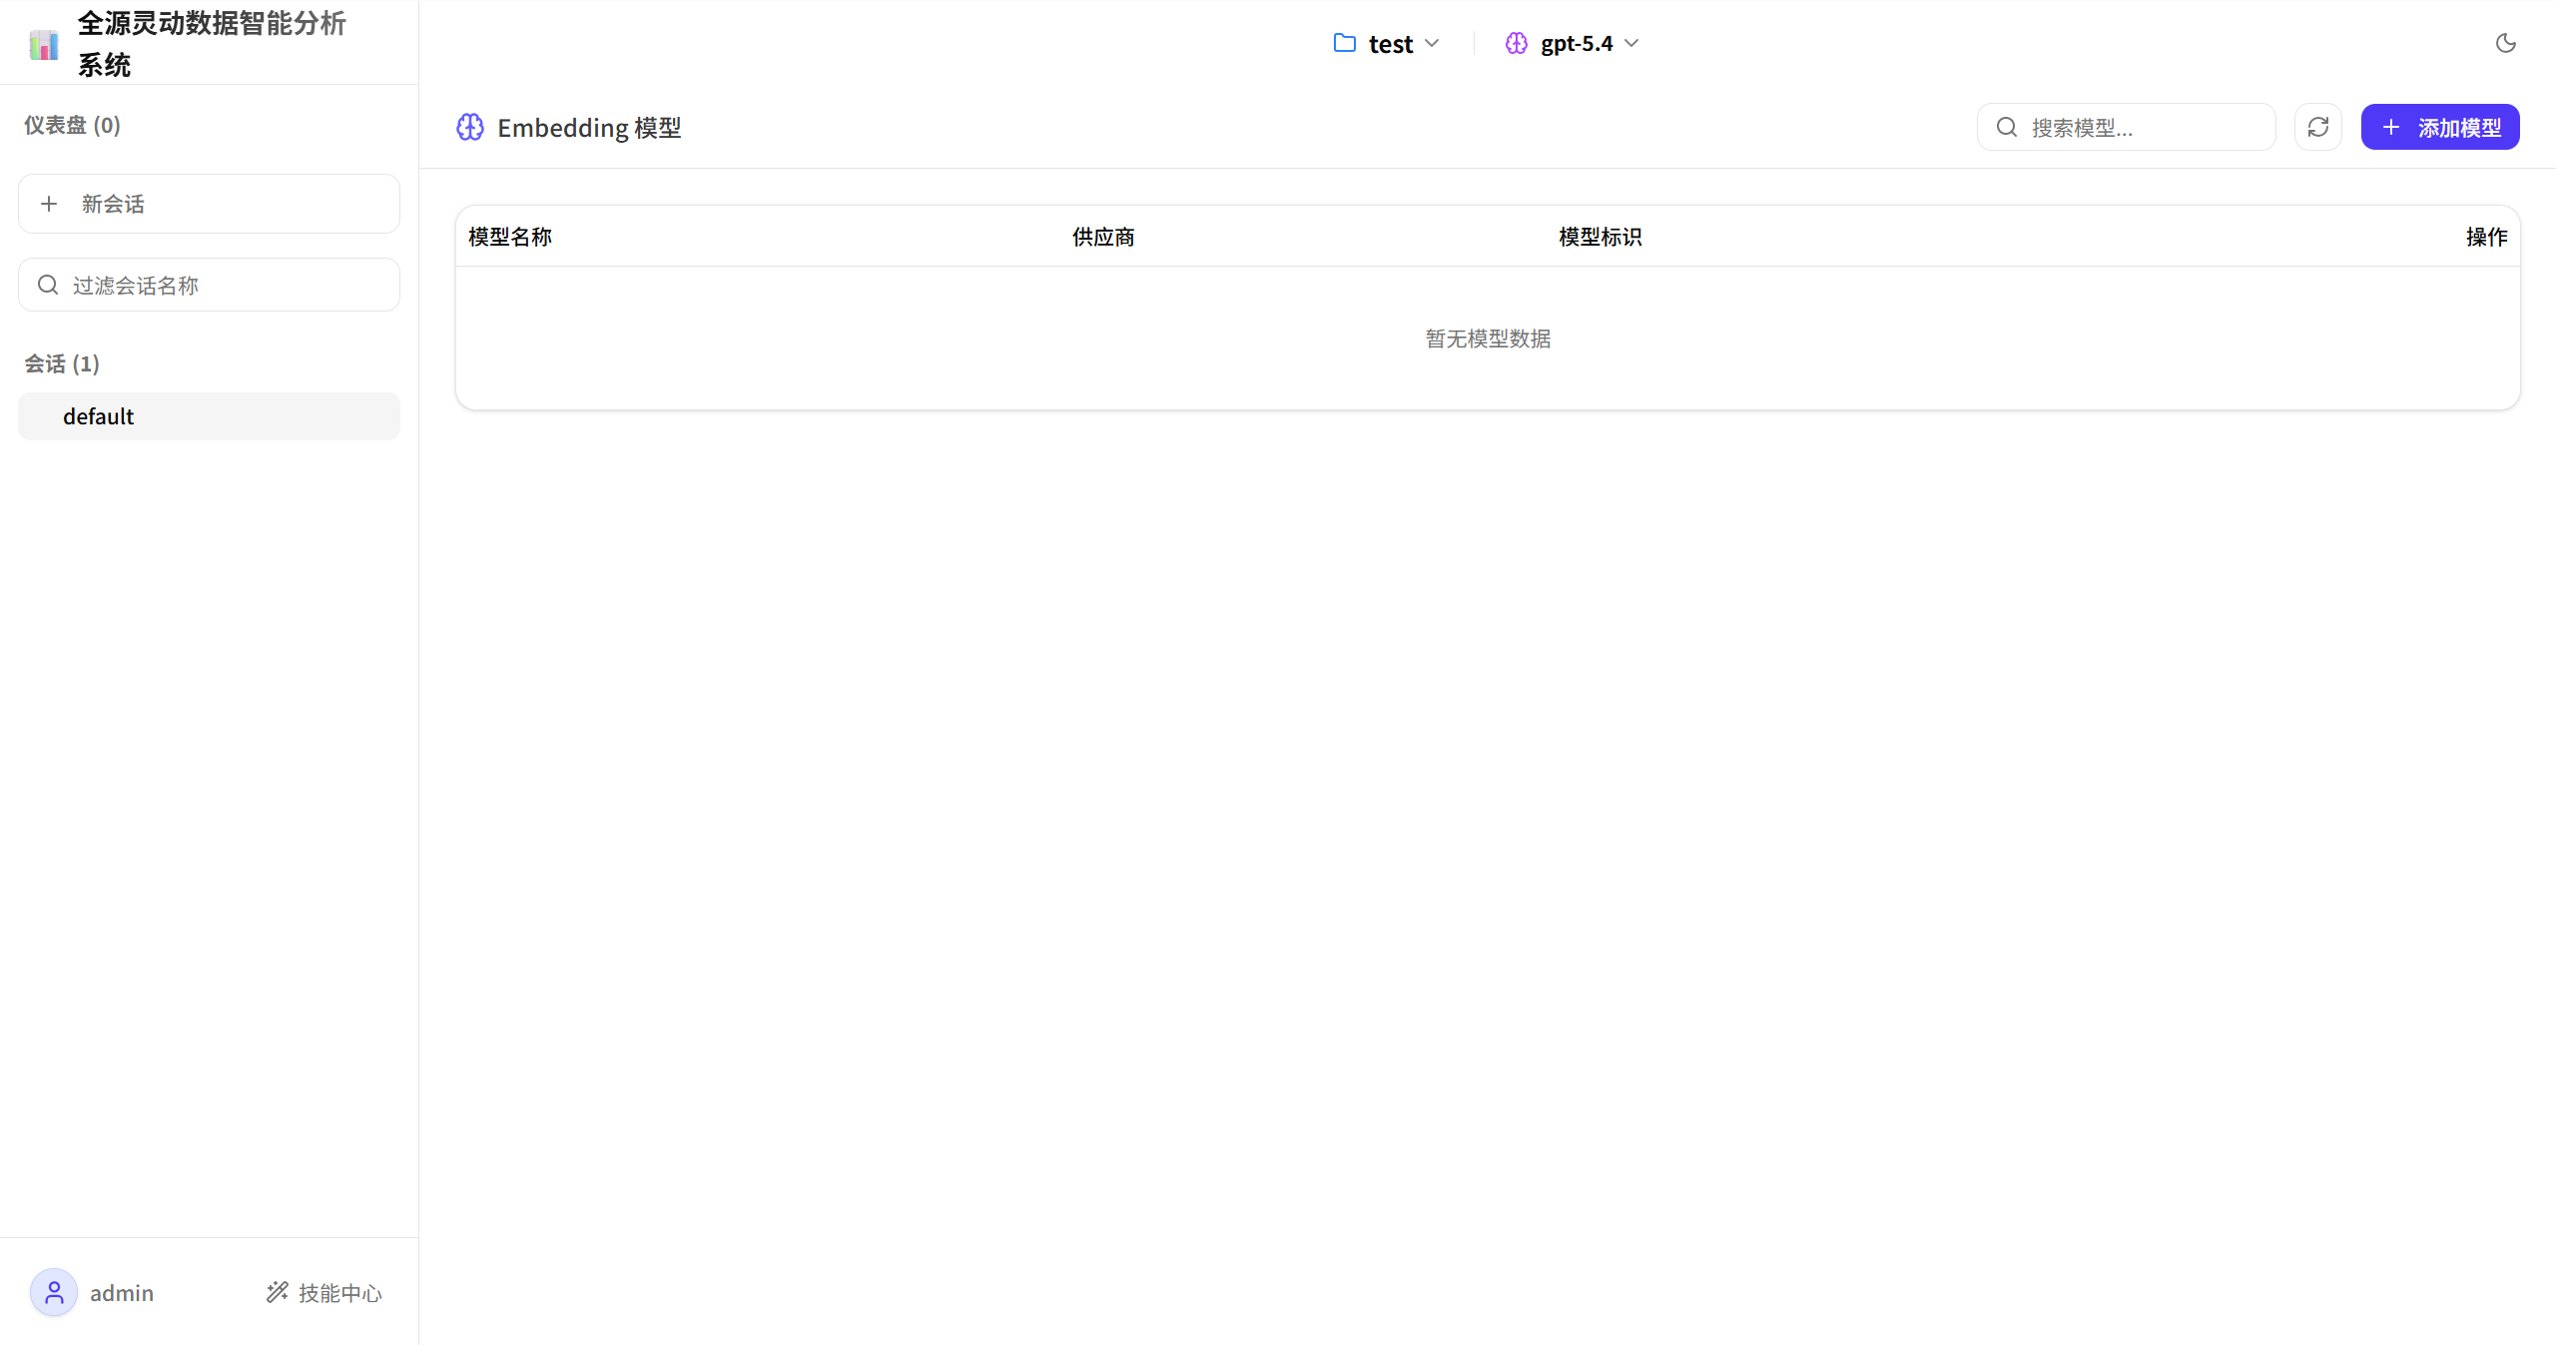Click the brain icon beside gpt-5.4
2556x1345 pixels.
tap(1517, 43)
